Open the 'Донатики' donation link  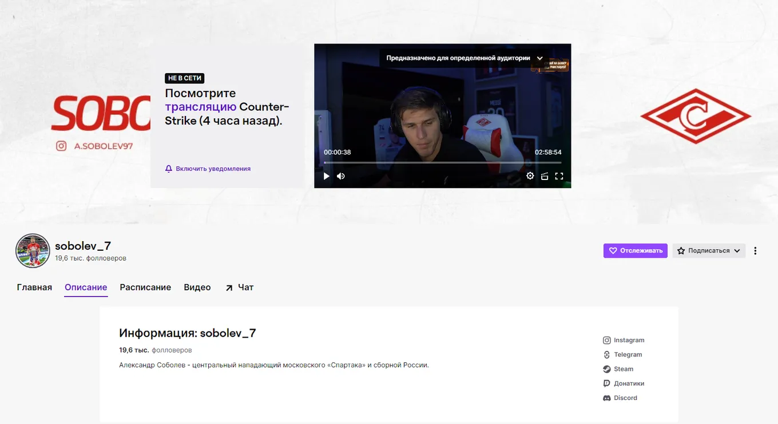pyautogui.click(x=624, y=383)
